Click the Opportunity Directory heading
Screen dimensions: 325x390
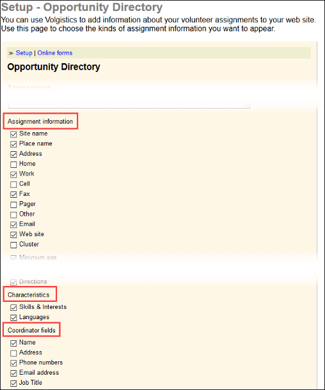click(54, 67)
